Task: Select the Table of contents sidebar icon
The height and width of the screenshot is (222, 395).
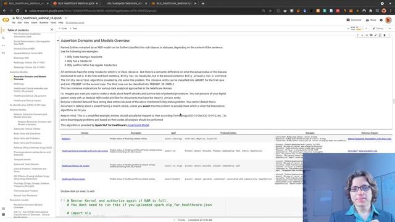Action: coord(3,30)
